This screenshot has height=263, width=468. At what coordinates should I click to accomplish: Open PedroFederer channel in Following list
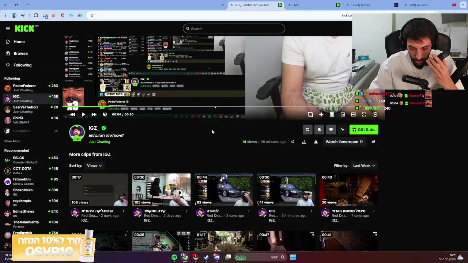[31, 88]
